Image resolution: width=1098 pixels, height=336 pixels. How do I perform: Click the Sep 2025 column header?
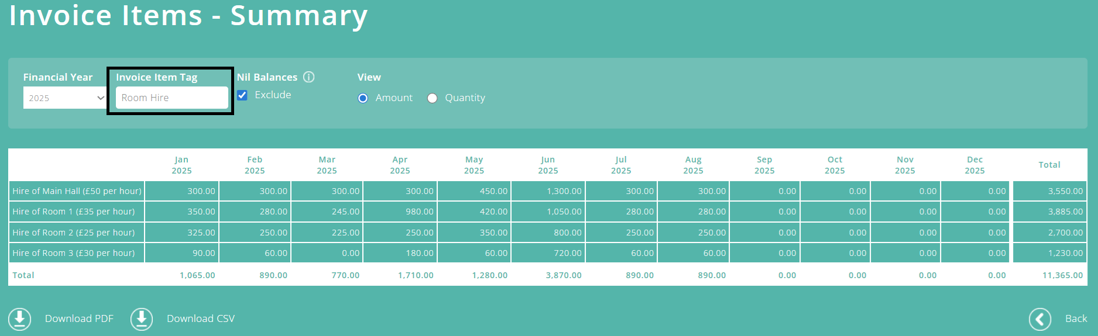pos(764,165)
